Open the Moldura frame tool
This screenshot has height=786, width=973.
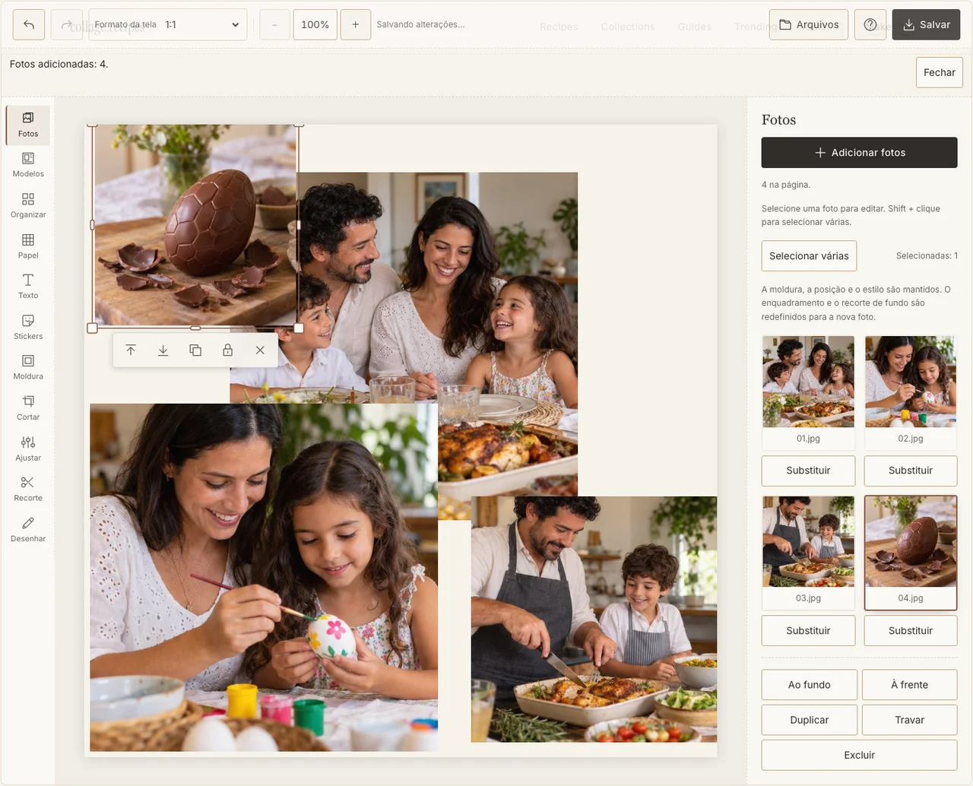(28, 367)
